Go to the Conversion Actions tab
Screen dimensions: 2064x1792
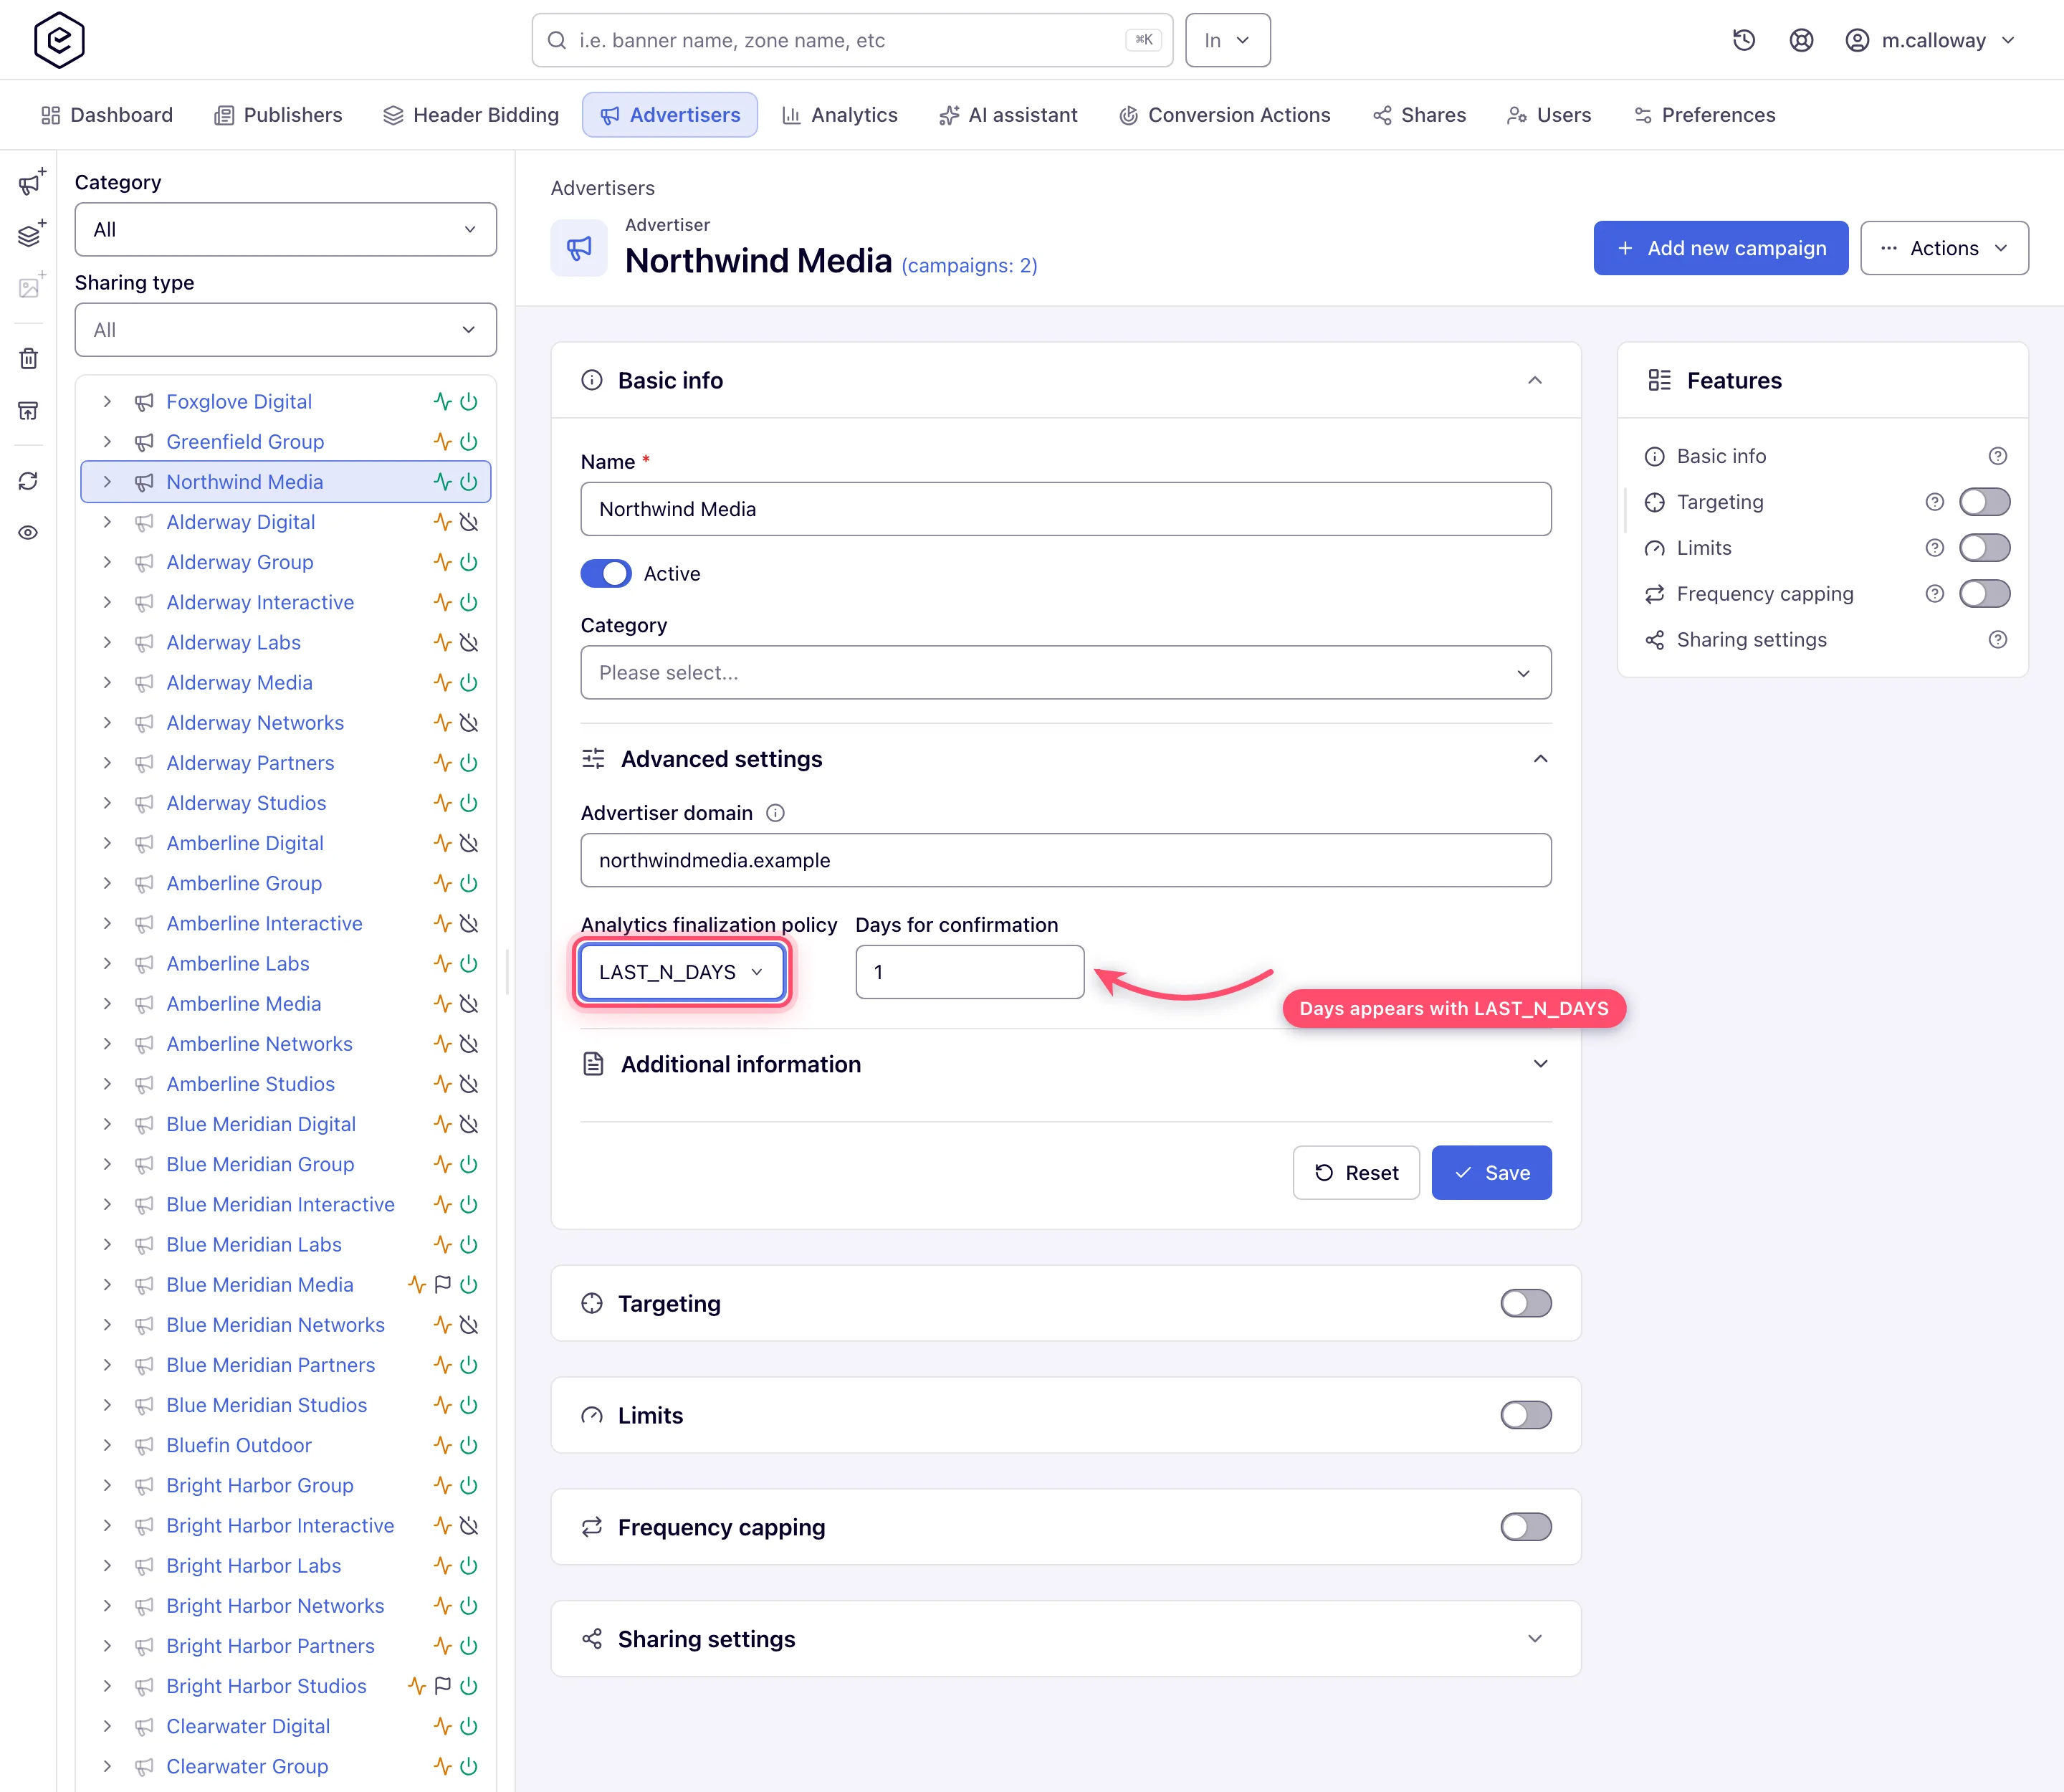coord(1225,115)
